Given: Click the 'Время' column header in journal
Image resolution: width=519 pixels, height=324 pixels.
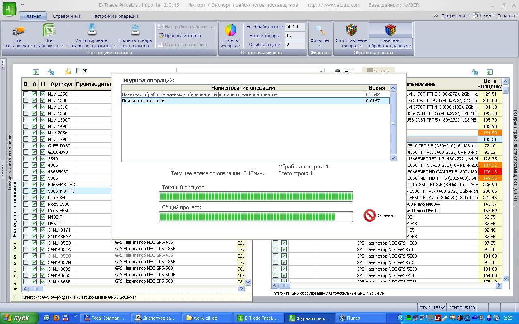Looking at the screenshot, I should pos(377,88).
